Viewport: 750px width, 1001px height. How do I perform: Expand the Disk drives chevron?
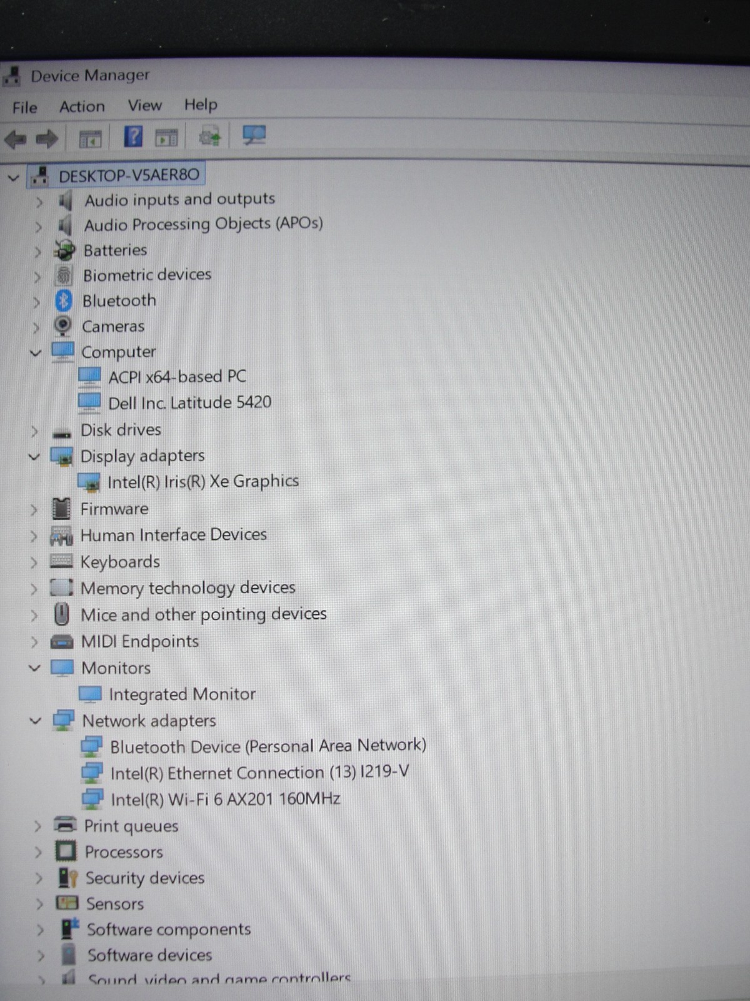(x=34, y=431)
